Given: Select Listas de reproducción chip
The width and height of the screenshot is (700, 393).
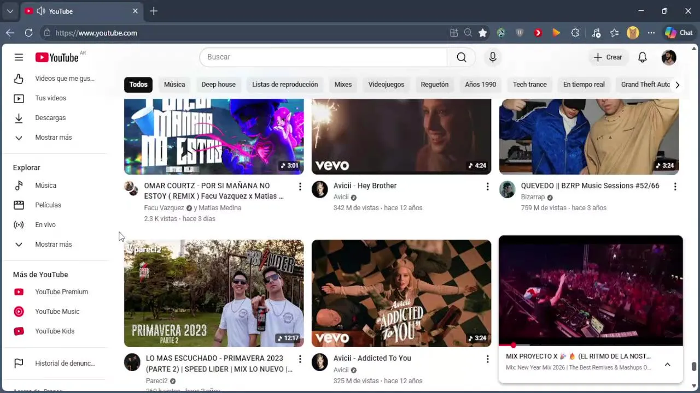Looking at the screenshot, I should (285, 85).
